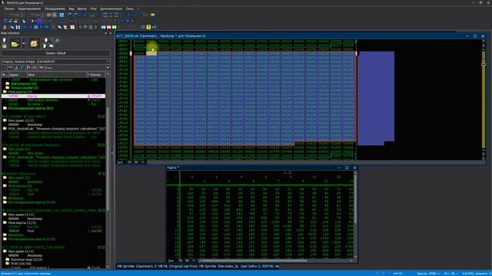The width and height of the screenshot is (492, 276).
Task: Open the arrow dropdown beside the yellow folder icon
Action: tap(24, 44)
